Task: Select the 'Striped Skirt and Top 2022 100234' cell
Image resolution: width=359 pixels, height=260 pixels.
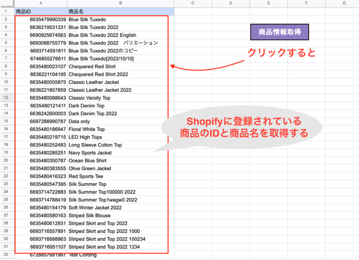Action: pos(121,239)
